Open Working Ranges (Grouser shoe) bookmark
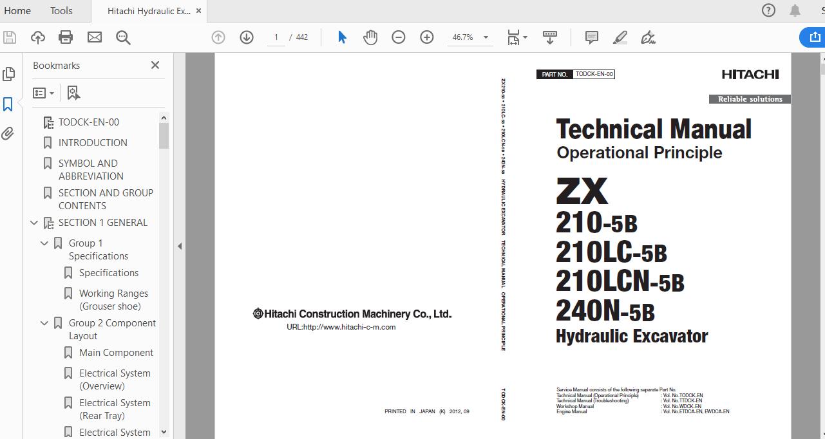825x439 pixels. [113, 300]
